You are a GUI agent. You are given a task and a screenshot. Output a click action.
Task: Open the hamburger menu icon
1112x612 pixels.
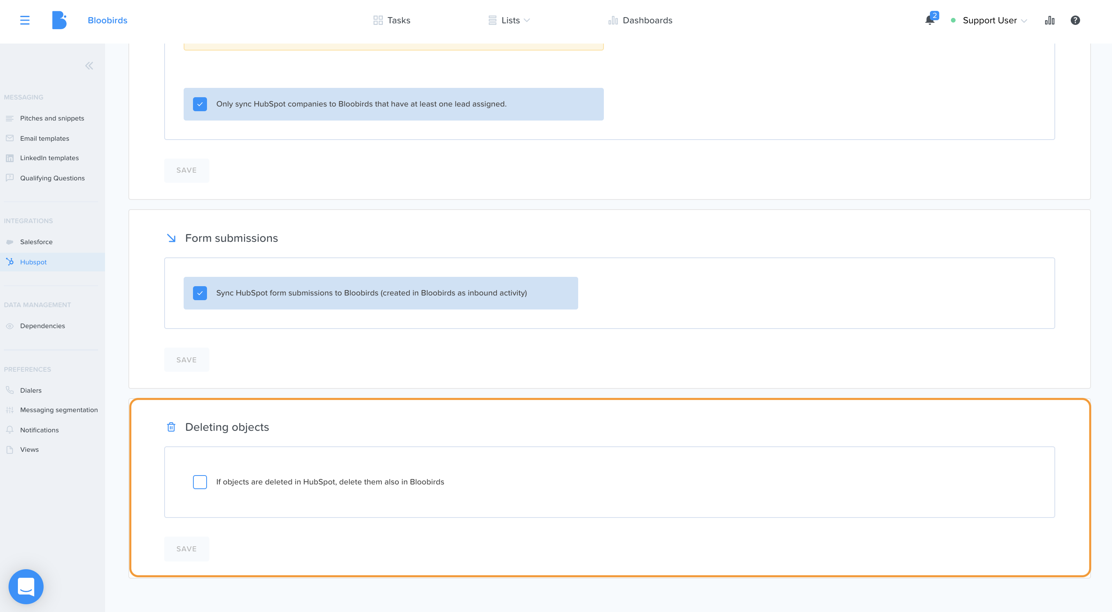point(25,20)
